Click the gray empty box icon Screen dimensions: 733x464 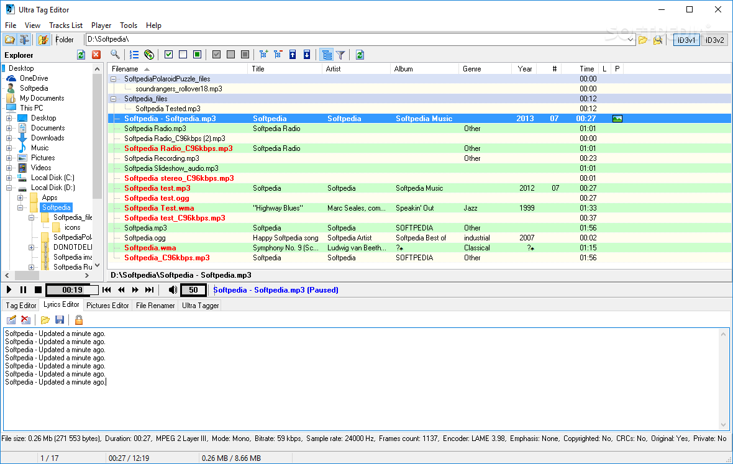[230, 55]
